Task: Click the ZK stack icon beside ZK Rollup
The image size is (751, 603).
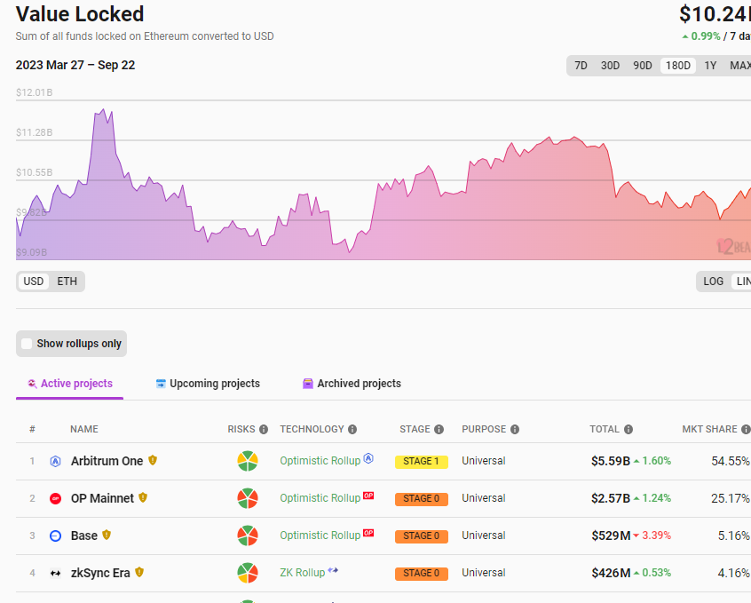Action: tap(333, 570)
